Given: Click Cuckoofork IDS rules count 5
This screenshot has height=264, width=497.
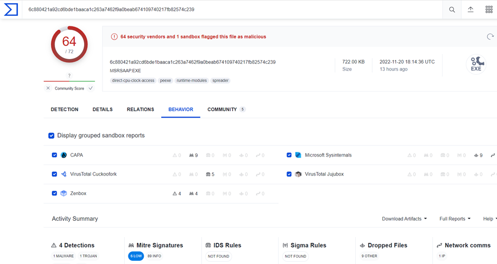Looking at the screenshot, I should pyautogui.click(x=210, y=174).
